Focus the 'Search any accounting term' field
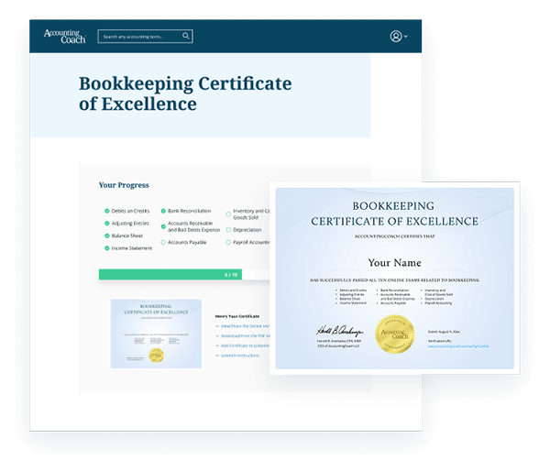The width and height of the screenshot is (550, 471). click(x=145, y=36)
